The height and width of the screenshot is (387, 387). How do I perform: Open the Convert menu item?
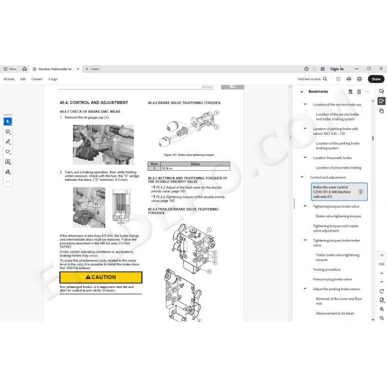[x=37, y=79]
